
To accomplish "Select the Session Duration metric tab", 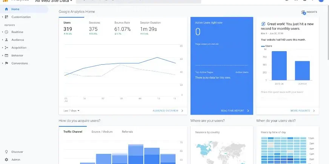I will click(x=151, y=28).
